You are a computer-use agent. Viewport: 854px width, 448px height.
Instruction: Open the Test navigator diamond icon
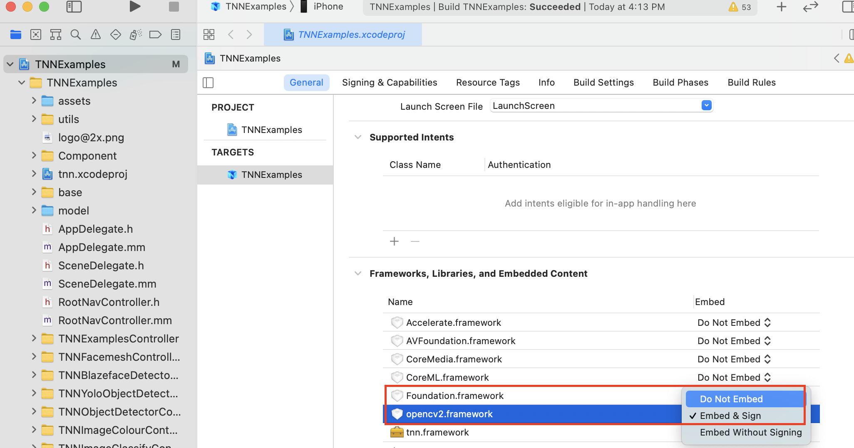(115, 34)
